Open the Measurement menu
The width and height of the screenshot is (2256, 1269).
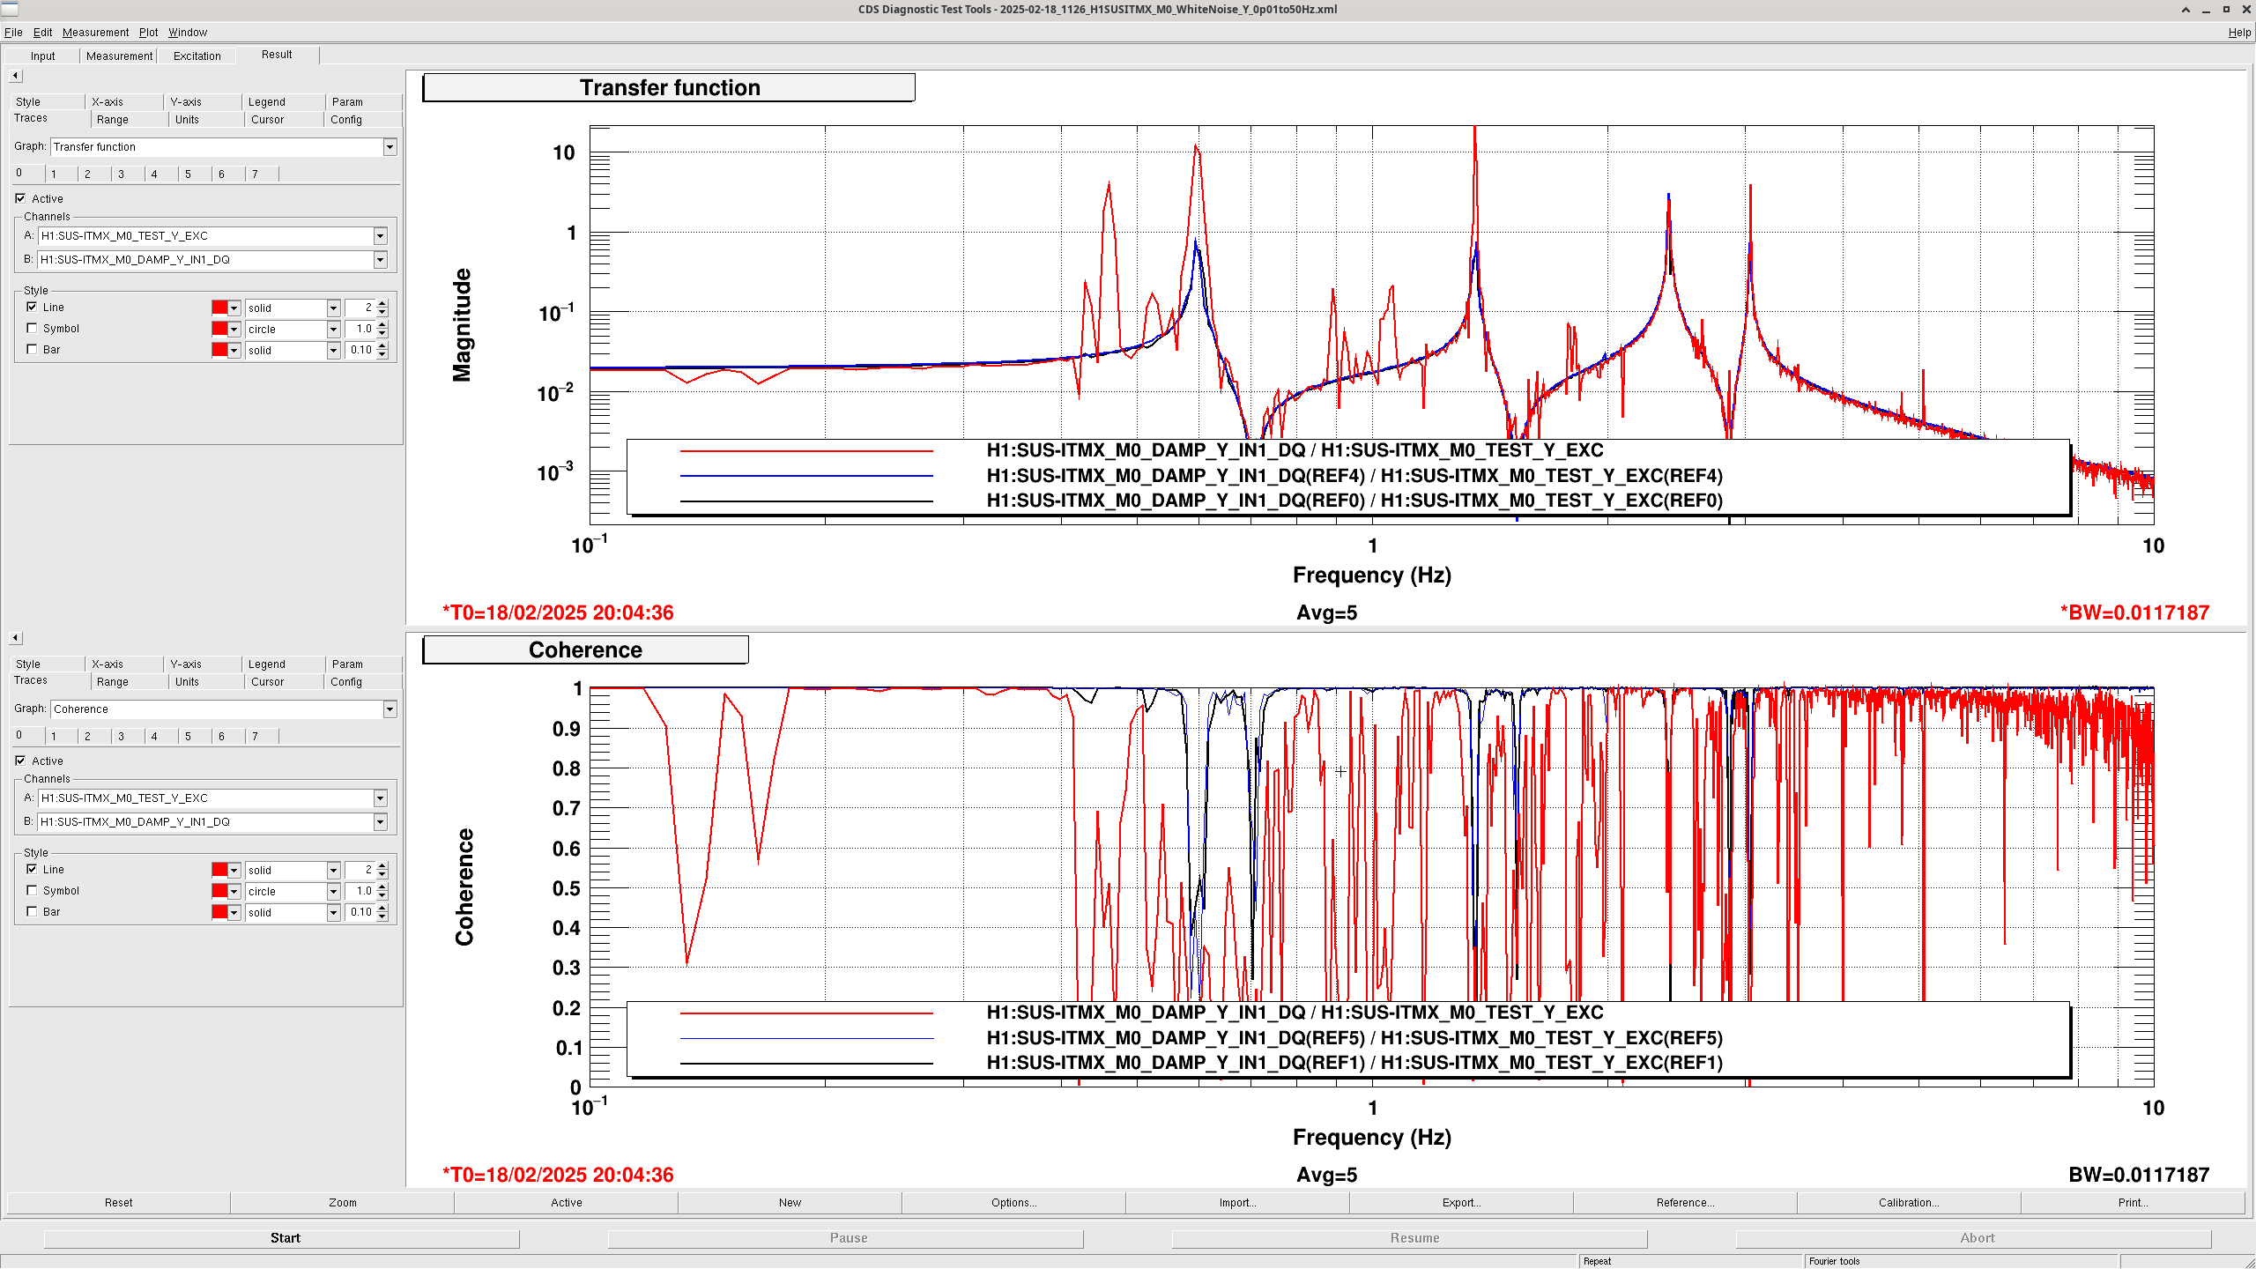tap(95, 33)
